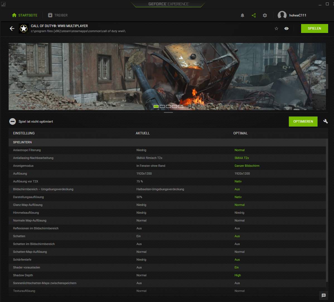Click Reflexionen im Bildschirmbereich label
The height and width of the screenshot is (302, 334).
[36, 228]
